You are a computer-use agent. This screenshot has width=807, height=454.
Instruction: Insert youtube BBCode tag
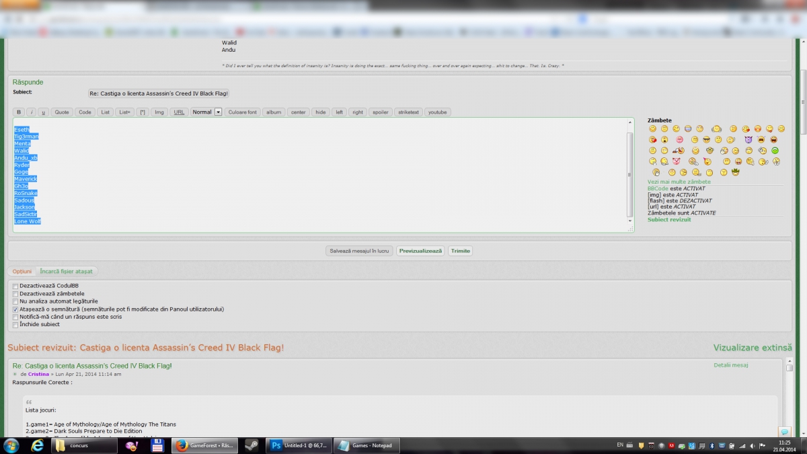(437, 112)
